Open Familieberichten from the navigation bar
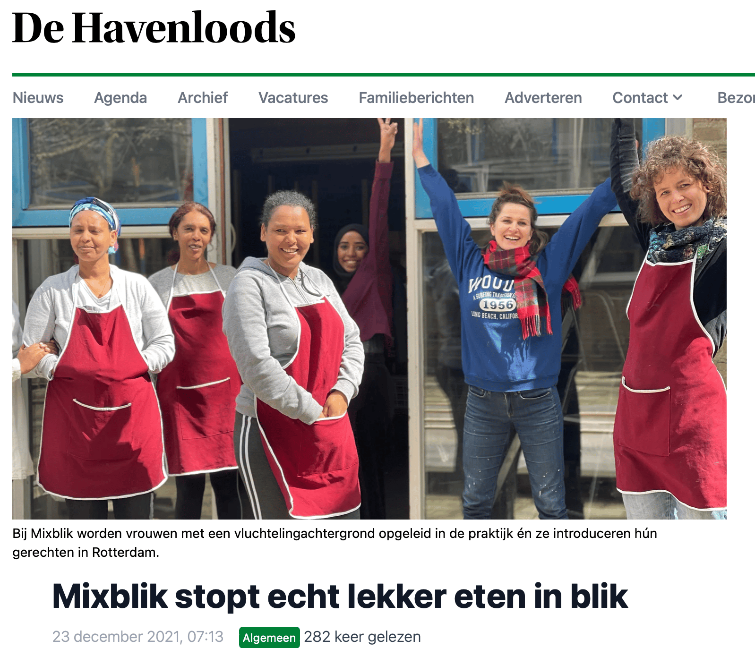 (416, 98)
